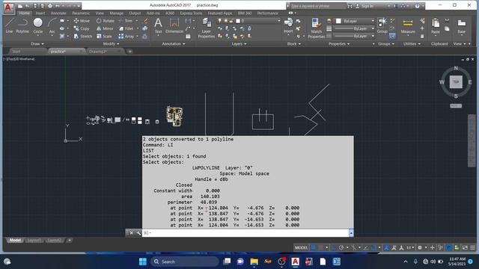Open customization menu in status bar
The height and width of the screenshot is (269, 479).
[472, 247]
